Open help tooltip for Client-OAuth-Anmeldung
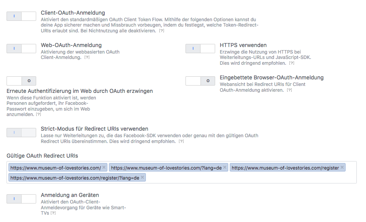 162,31
